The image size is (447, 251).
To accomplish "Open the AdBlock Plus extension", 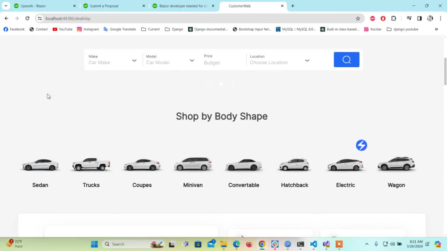I will pos(372,18).
